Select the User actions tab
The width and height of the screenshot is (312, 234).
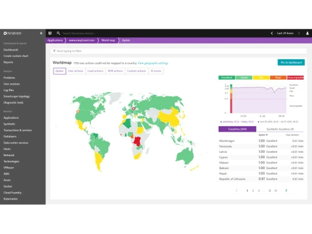(x=76, y=71)
